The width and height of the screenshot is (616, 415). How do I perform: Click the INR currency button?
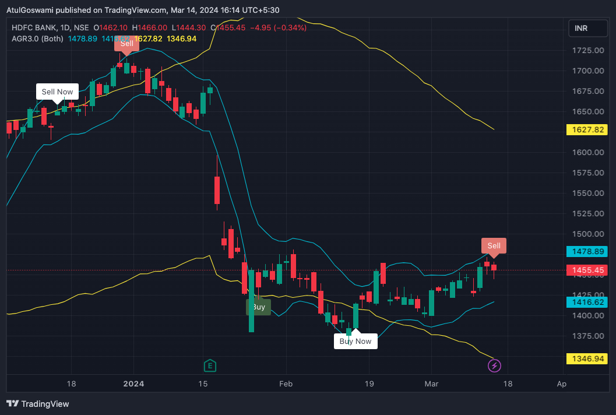(x=587, y=29)
